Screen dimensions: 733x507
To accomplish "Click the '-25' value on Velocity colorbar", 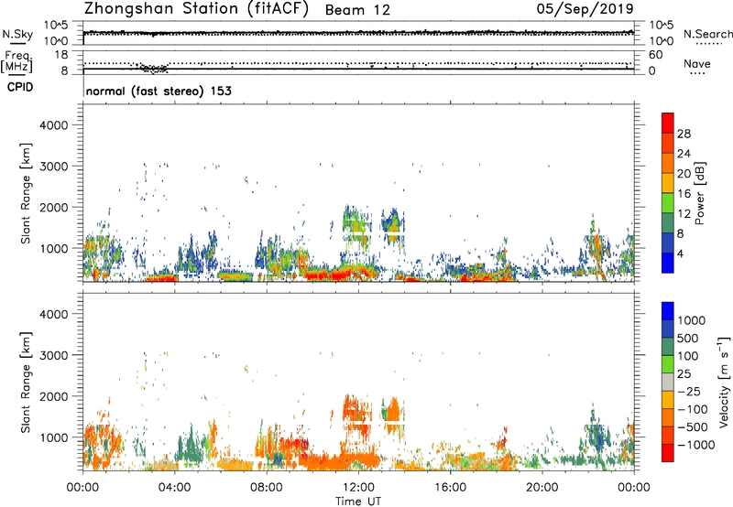I will (x=689, y=391).
